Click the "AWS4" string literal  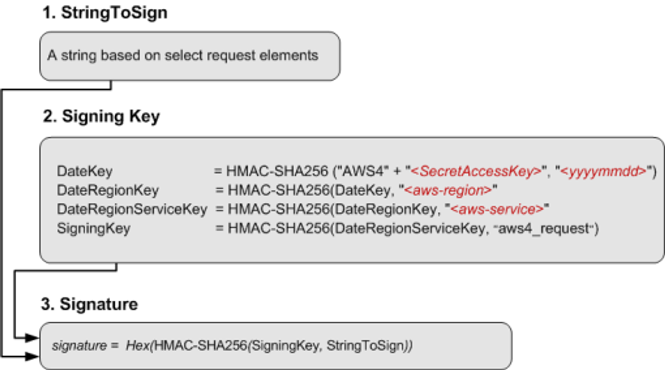(365, 171)
